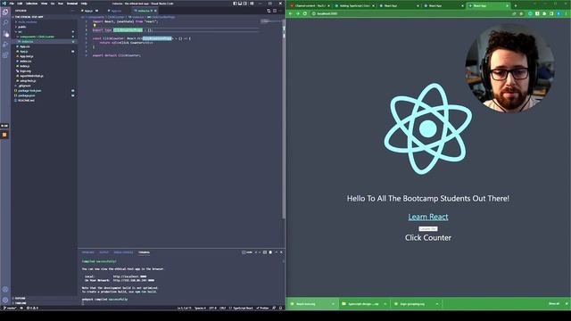Open the Accounts icon at the activity bar bottom
Screen dimensions: 571x321
point(5,290)
